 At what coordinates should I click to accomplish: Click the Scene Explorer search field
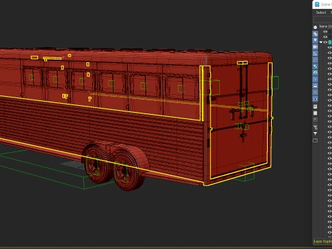point(323,20)
